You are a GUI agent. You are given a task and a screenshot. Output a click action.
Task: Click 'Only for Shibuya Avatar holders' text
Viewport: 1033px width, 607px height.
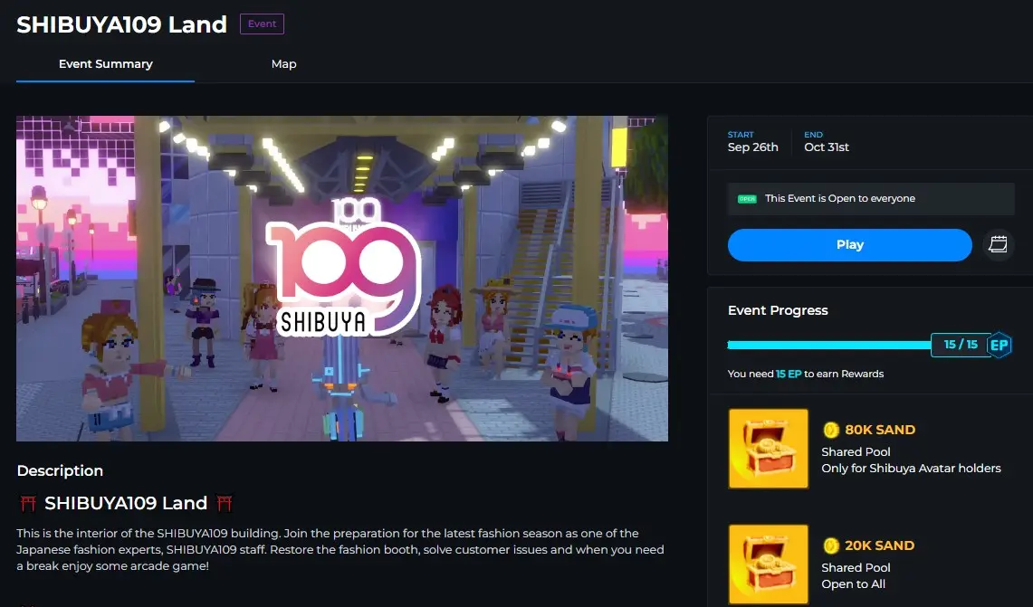(x=911, y=468)
